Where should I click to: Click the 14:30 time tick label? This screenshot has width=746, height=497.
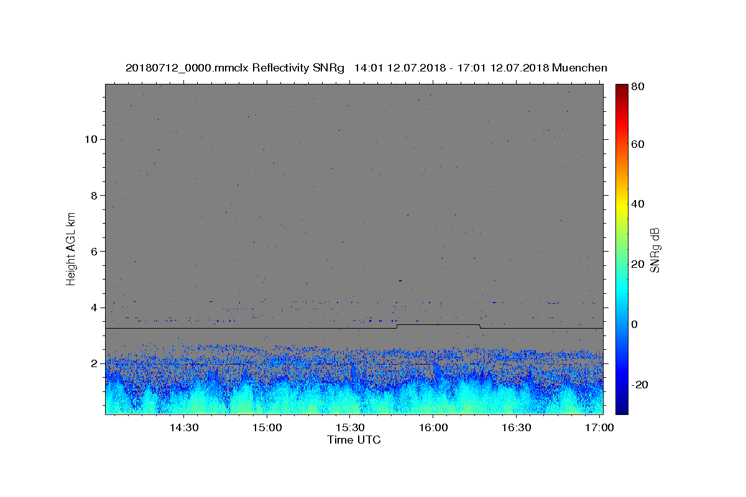coord(185,428)
